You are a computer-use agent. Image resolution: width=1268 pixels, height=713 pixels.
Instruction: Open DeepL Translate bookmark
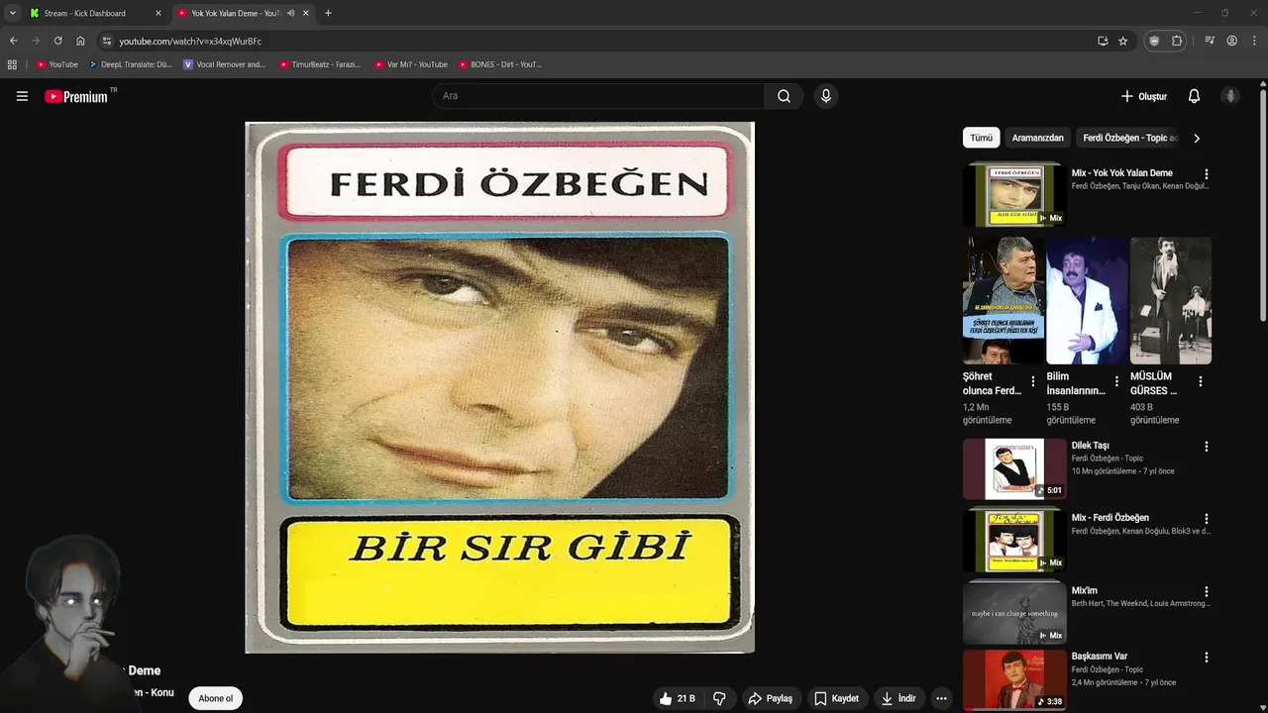131,64
